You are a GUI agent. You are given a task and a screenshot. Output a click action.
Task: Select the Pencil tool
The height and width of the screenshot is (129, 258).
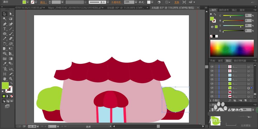pyautogui.click(x=5, y=39)
